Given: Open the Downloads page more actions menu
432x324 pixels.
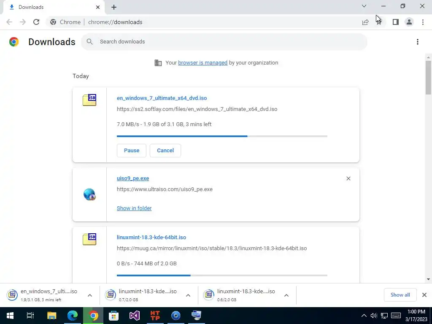Looking at the screenshot, I should (418, 42).
